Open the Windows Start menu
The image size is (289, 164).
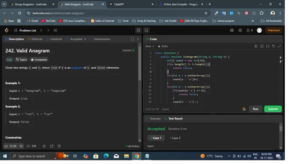[x=5, y=156]
